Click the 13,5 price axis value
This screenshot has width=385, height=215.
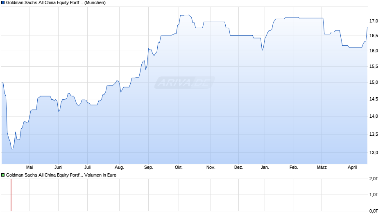pyautogui.click(x=374, y=134)
